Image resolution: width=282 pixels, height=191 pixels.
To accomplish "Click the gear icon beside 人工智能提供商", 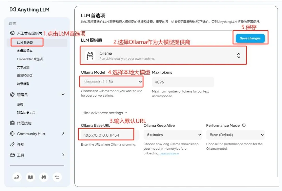I will [12, 33].
